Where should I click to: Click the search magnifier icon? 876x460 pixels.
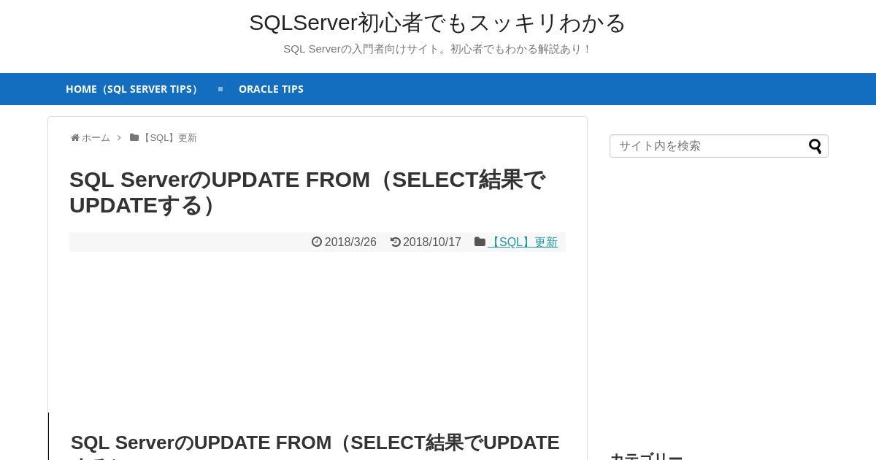[x=815, y=146]
